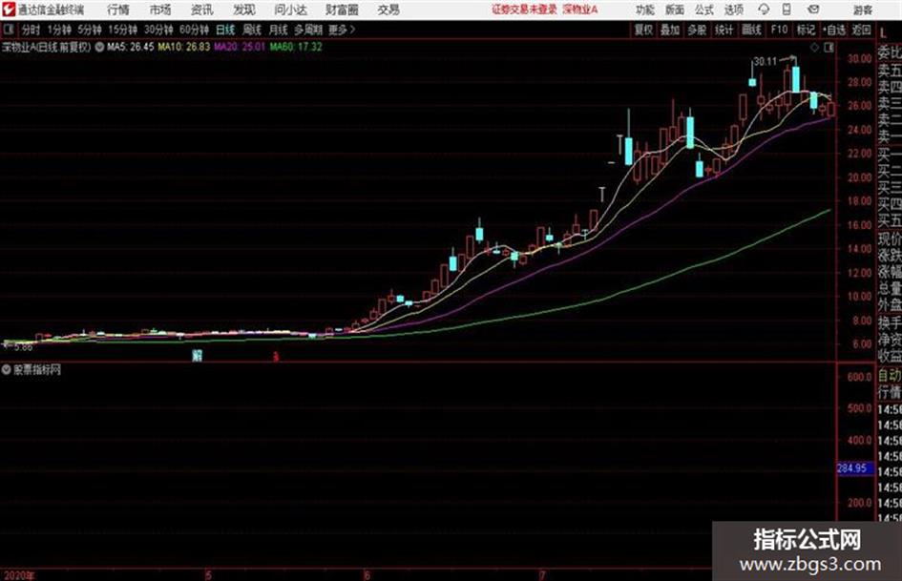The image size is (902, 581).
Task: Click the MA10: 26.83 value label
Action: 184,47
